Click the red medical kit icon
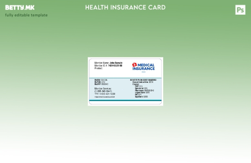This screenshot has height=163, width=251. pyautogui.click(x=134, y=65)
